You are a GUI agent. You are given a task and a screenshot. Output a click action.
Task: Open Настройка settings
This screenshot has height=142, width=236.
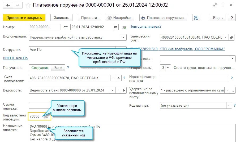[120, 18]
